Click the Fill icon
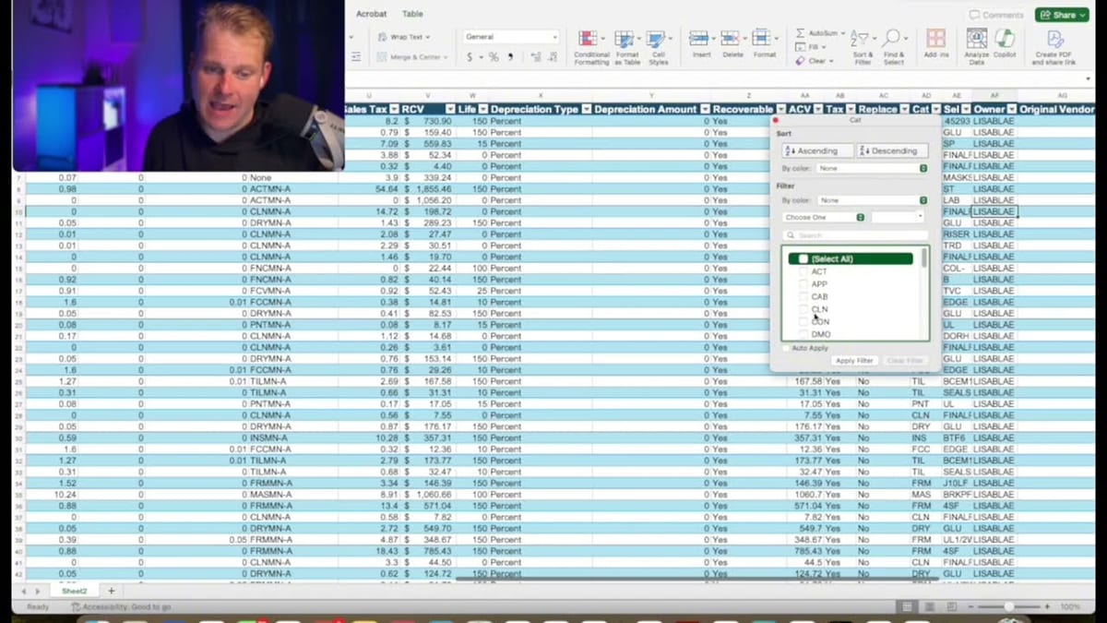1107x623 pixels. click(800, 47)
